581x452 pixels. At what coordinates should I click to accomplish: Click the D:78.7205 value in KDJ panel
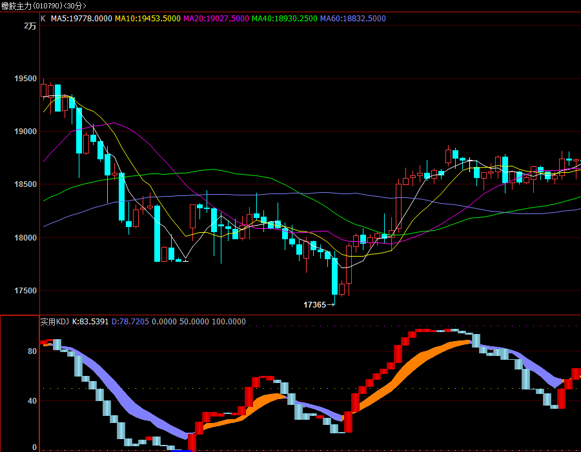pyautogui.click(x=130, y=322)
